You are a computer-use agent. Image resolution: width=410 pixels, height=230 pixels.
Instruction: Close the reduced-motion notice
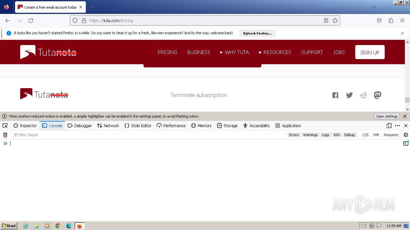click(405, 116)
